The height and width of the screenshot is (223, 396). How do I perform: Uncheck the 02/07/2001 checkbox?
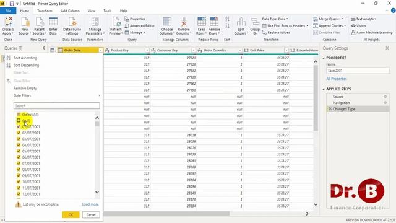[19, 133]
